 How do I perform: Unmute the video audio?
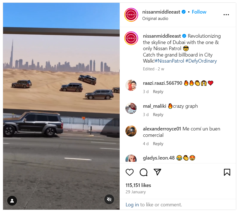click(109, 199)
